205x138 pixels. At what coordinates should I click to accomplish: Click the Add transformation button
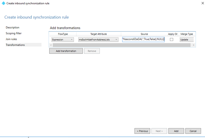66,51
